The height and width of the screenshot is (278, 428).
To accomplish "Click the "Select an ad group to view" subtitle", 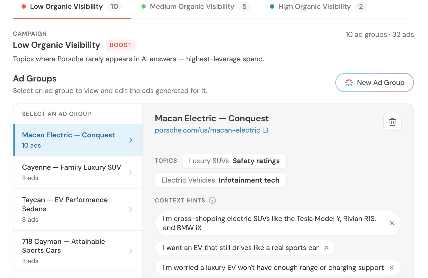I will [x=110, y=91].
